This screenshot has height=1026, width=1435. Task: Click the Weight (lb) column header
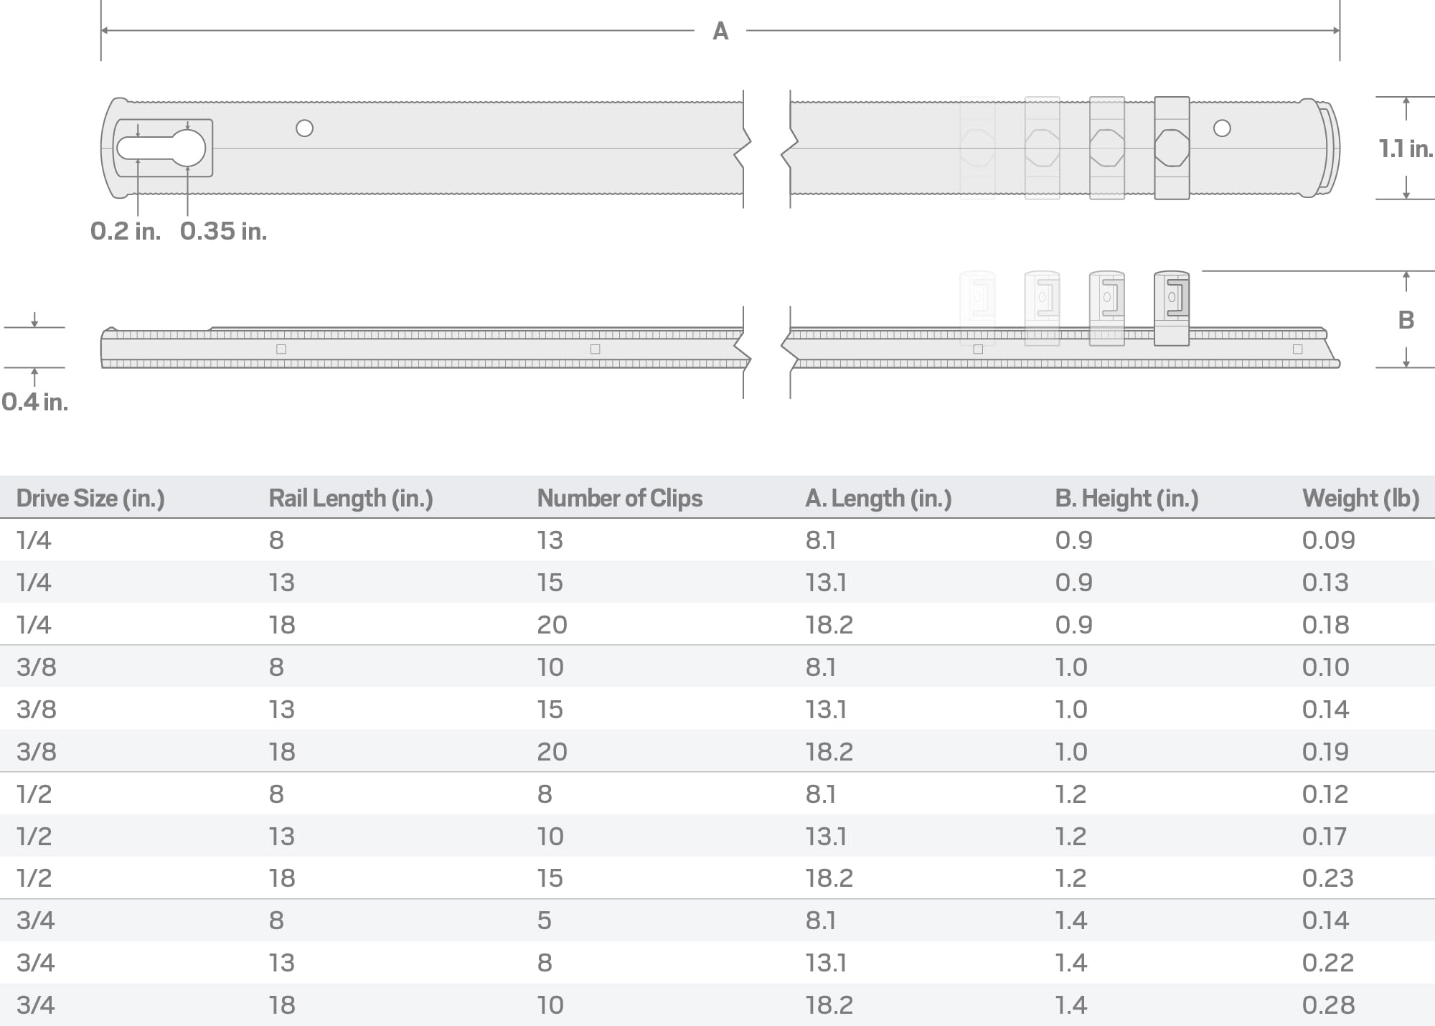point(1360,498)
